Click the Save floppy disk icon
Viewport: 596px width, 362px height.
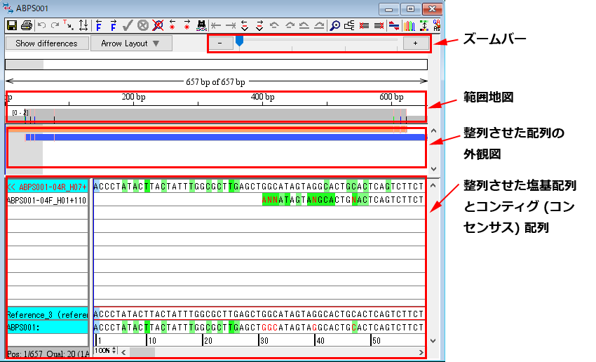(x=11, y=25)
